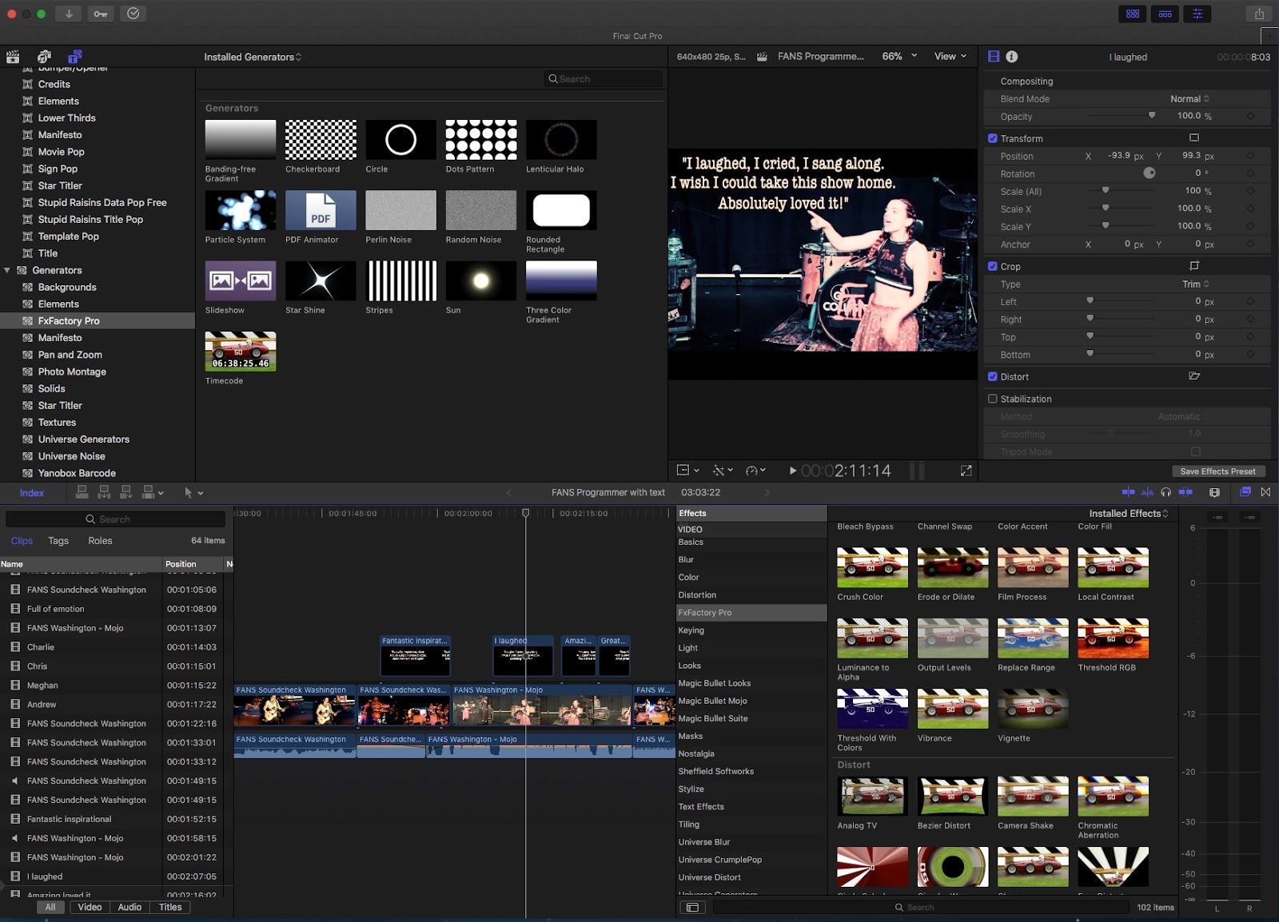Screen dimensions: 1279x922
Task: Disable the Crop checkbox
Action: point(993,266)
